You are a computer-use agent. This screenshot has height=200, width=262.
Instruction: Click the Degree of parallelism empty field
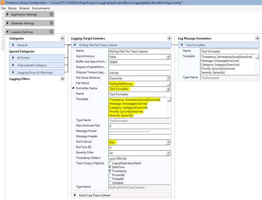tap(140, 68)
